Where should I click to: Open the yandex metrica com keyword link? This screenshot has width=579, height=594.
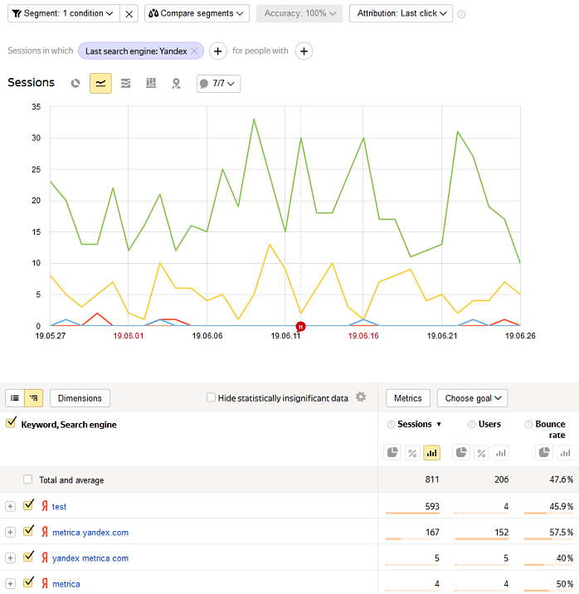click(90, 558)
